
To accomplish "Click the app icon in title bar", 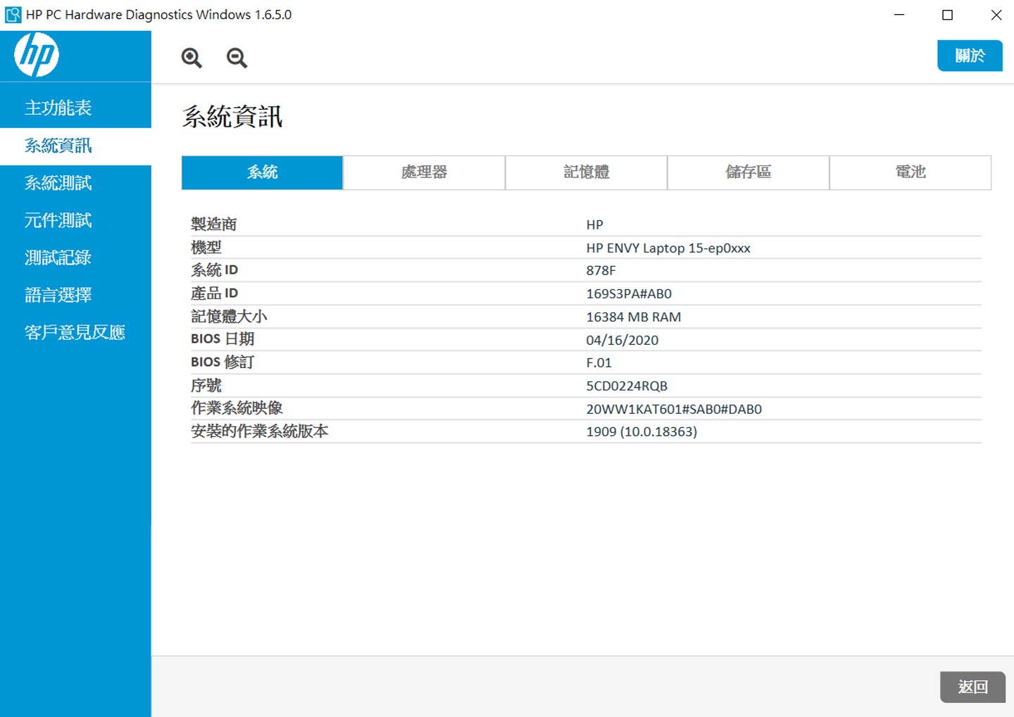I will click(x=13, y=15).
